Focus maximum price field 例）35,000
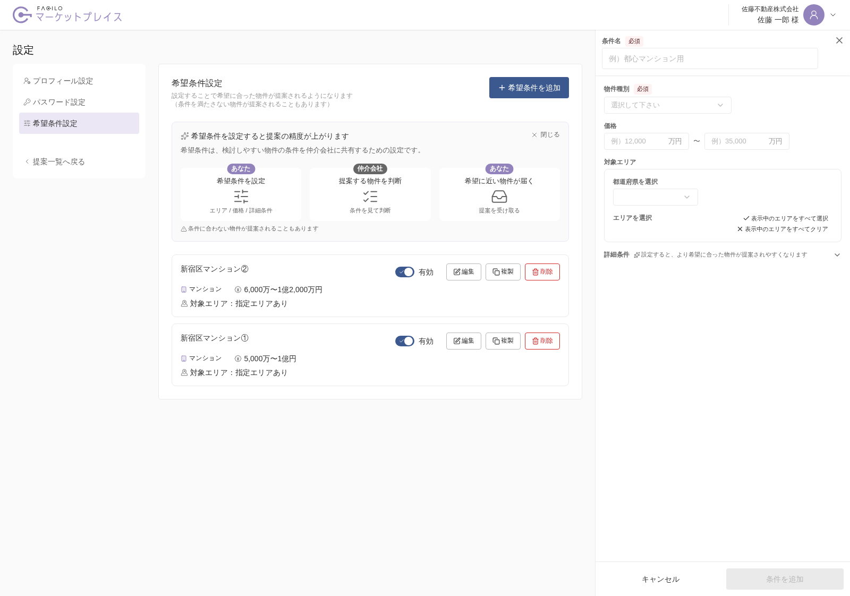 [747, 141]
